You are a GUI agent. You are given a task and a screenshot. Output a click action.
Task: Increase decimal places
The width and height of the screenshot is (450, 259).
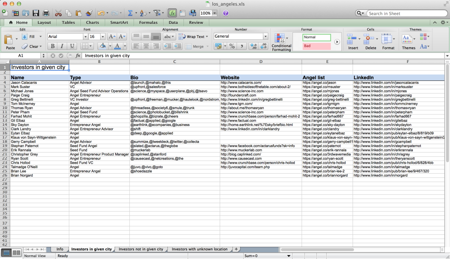(x=253, y=46)
